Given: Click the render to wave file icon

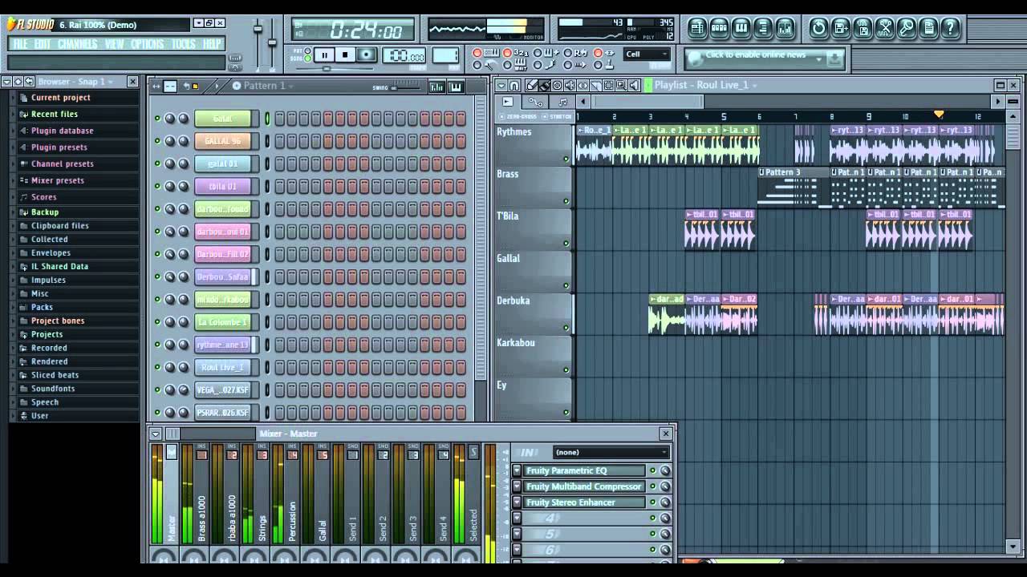Looking at the screenshot, I should (863, 30).
